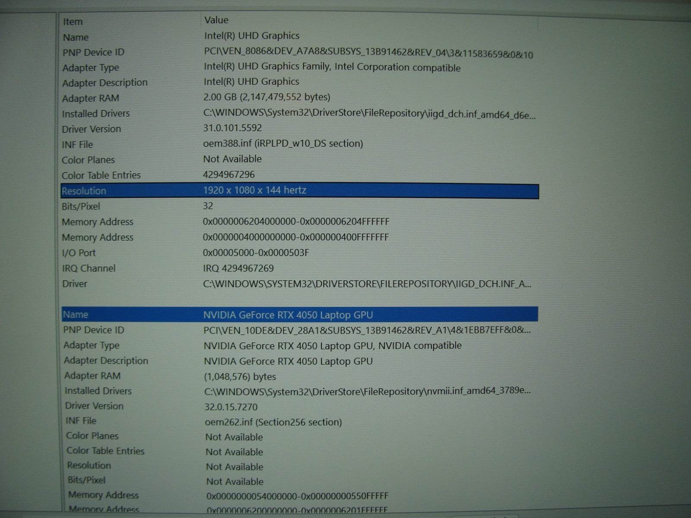Select Installed Drivers nvmii.inf row

click(x=367, y=392)
